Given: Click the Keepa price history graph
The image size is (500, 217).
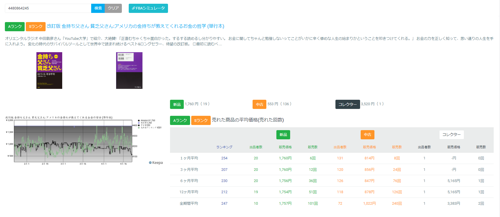Looking at the screenshot, I should (x=84, y=140).
